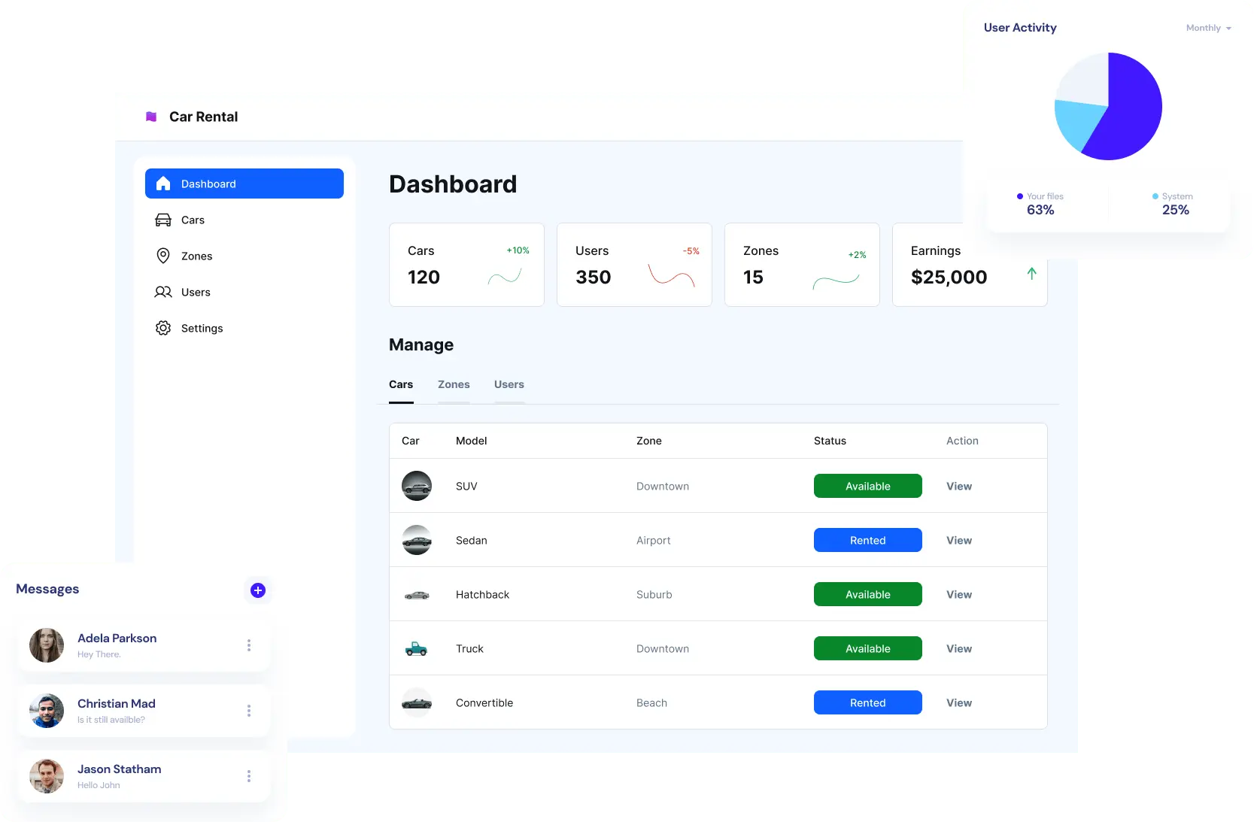Viewport: 1254px width, 822px height.
Task: Open Christian Mad's message
Action: 144,711
